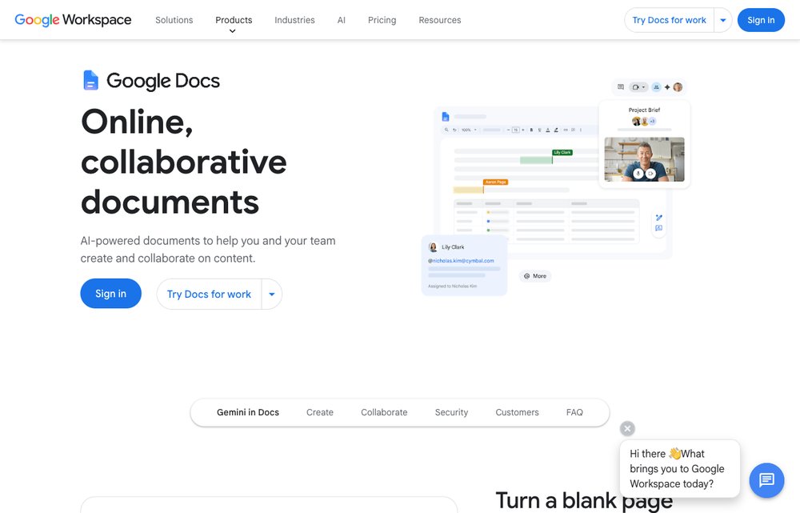
Task: Click Lily Clark's avatar in comment card
Action: tap(433, 247)
